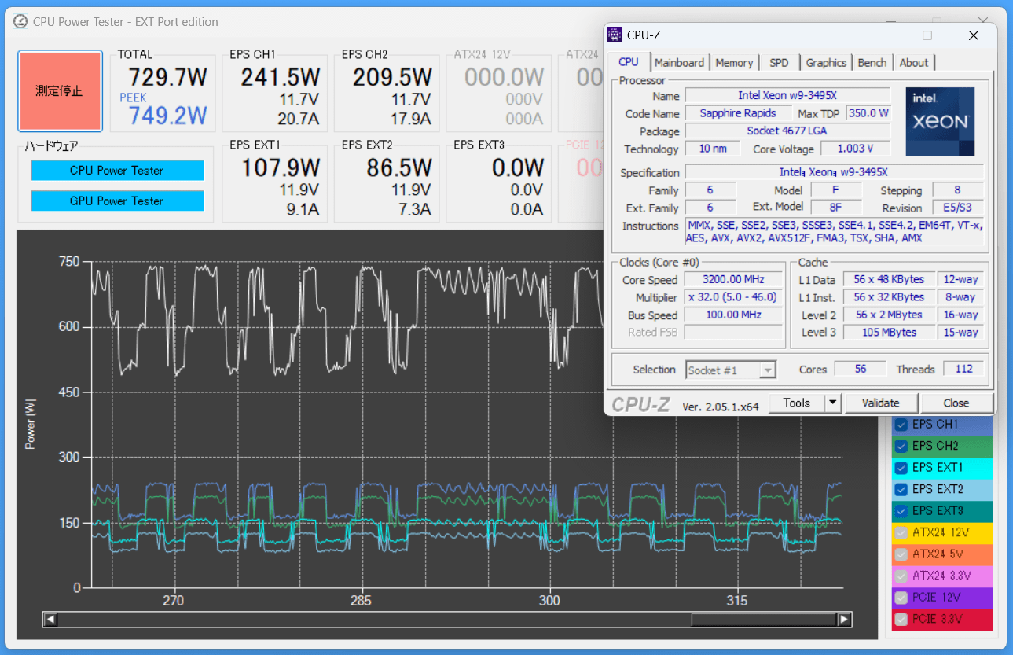Toggle the EPS CH2 graph checkbox
Image resolution: width=1013 pixels, height=655 pixels.
(x=901, y=446)
